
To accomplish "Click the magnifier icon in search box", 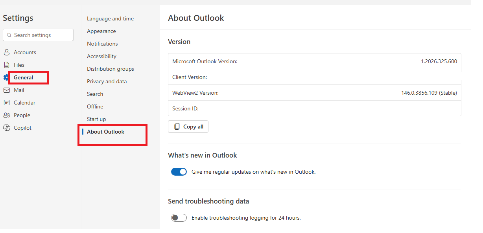I will click(9, 35).
